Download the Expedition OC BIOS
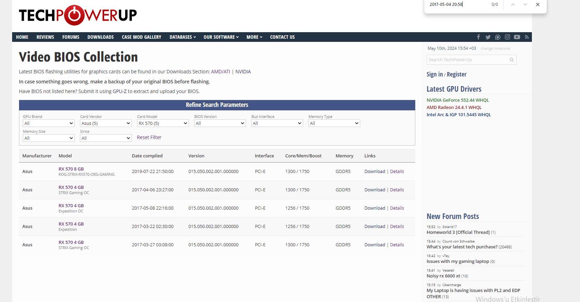The width and height of the screenshot is (580, 302). [x=375, y=208]
